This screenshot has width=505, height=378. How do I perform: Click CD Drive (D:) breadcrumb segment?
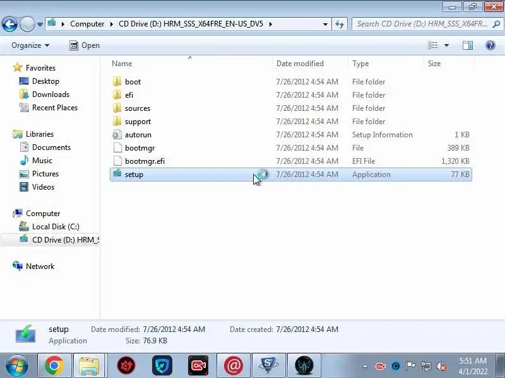[x=191, y=24]
